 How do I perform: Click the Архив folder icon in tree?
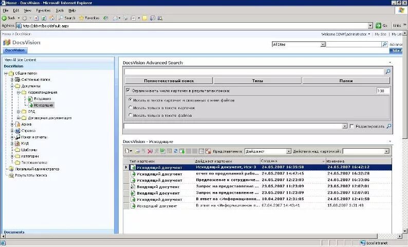(17, 125)
